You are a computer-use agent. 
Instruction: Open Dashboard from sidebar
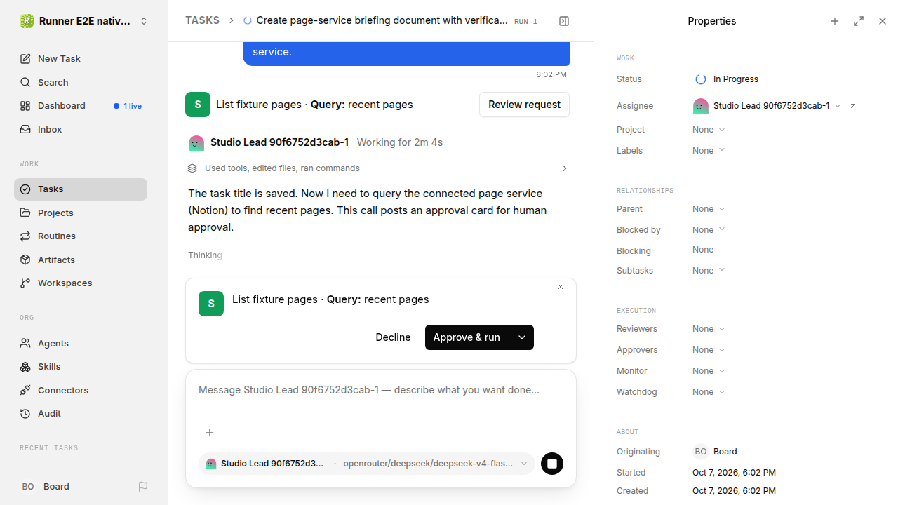coord(81,106)
